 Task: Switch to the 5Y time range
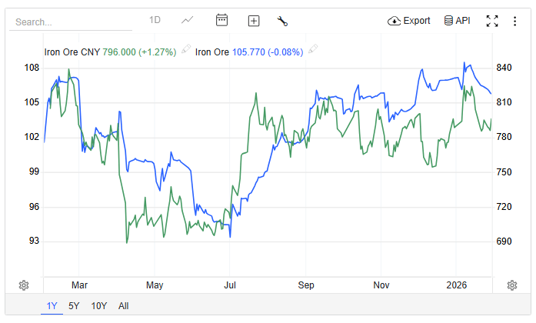click(x=74, y=306)
